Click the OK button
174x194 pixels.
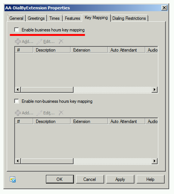tap(60, 179)
